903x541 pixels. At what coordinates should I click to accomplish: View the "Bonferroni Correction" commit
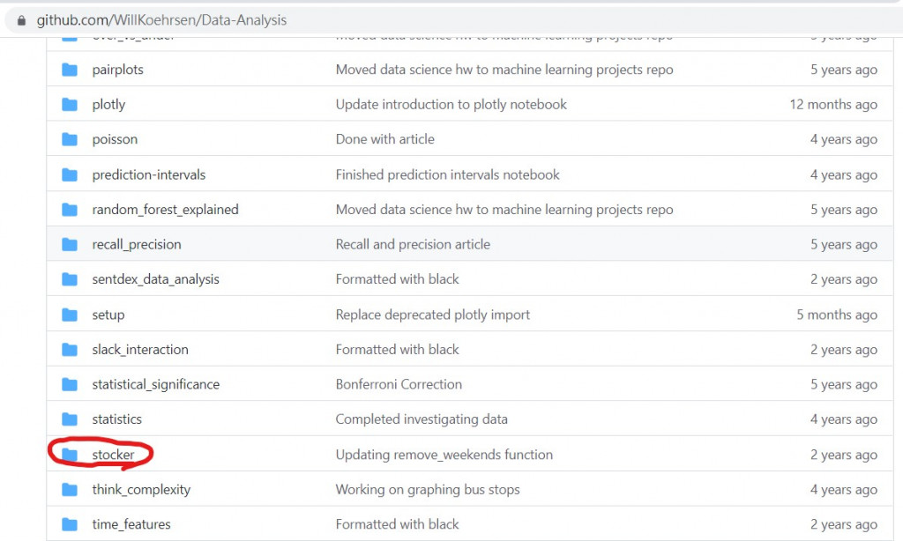tap(399, 384)
